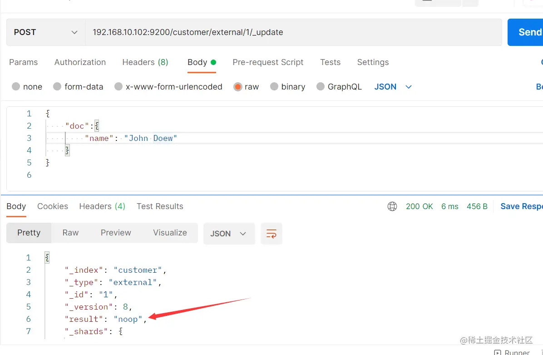543x355 pixels.
Task: Click the Save Response link
Action: pos(522,207)
